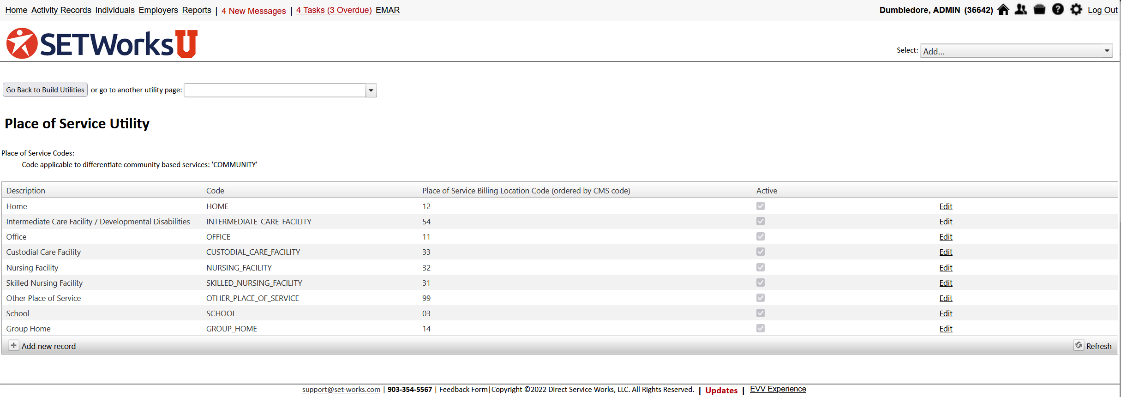
Task: Open the Select Add... dropdown
Action: (x=1016, y=51)
